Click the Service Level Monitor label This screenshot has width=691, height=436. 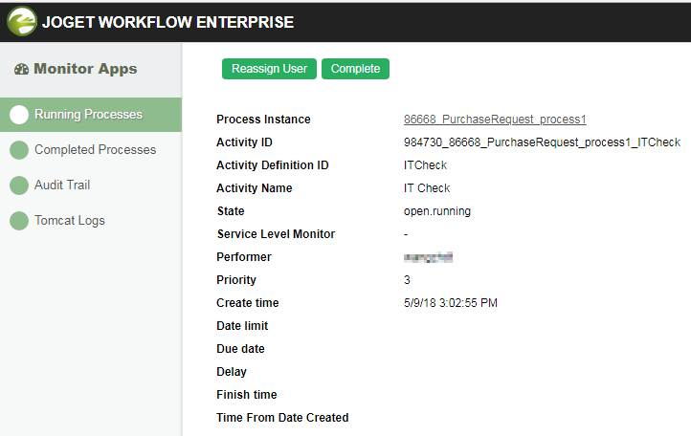point(276,234)
